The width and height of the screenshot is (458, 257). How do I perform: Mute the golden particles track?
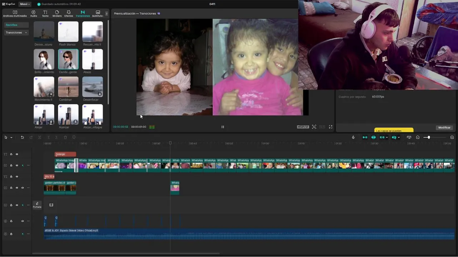22,188
